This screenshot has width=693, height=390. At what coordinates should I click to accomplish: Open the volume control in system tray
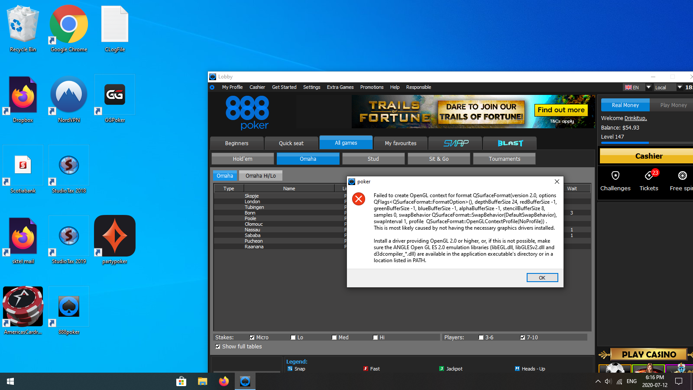[608, 381]
